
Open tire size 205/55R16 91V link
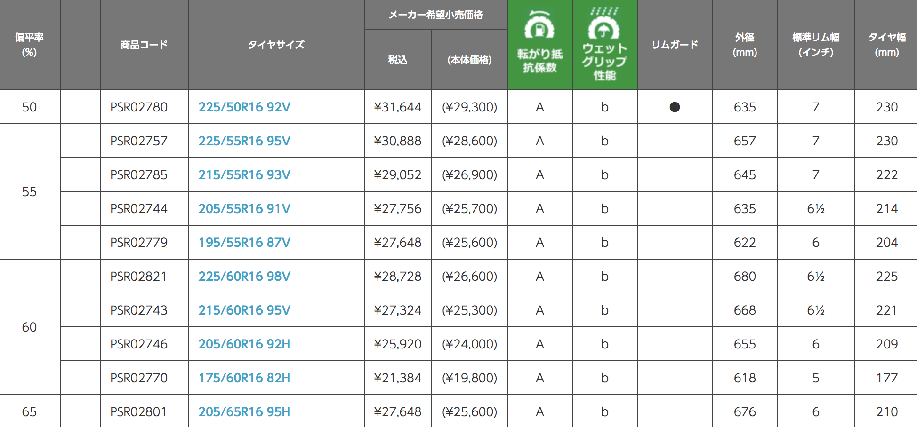tap(244, 209)
